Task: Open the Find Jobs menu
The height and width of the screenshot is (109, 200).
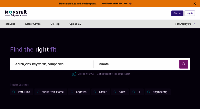Action: 10,24
